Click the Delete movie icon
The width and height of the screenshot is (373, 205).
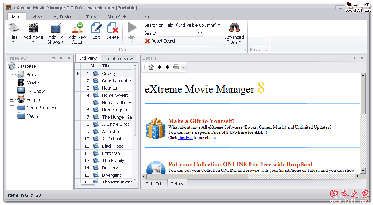click(112, 28)
